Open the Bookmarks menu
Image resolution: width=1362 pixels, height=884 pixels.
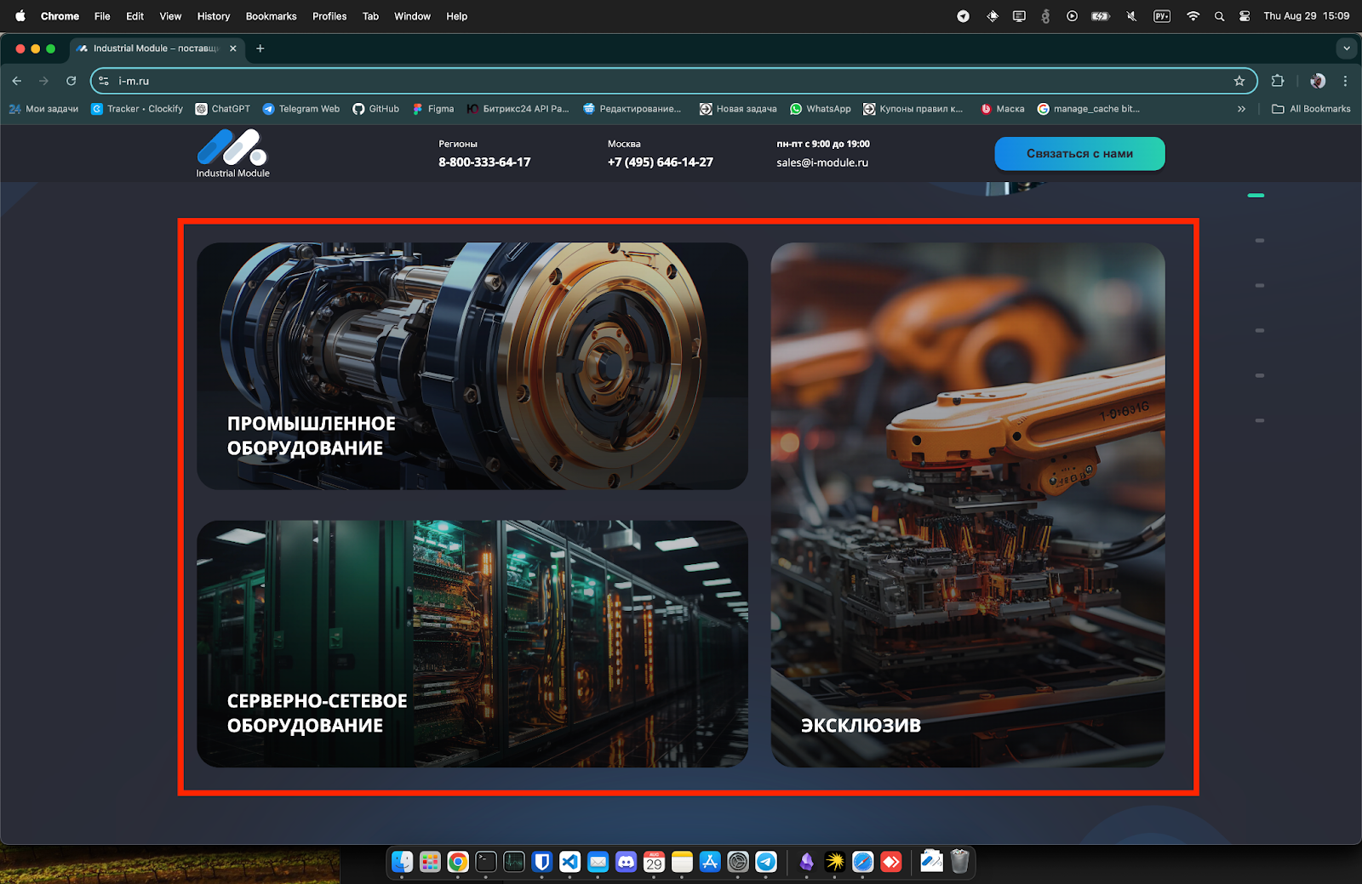[x=272, y=16]
